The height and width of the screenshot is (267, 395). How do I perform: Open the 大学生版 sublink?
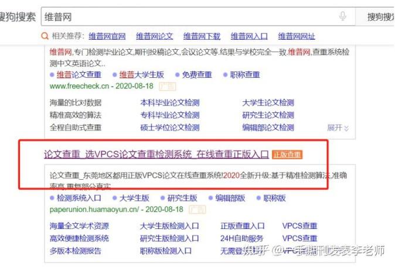[134, 198]
